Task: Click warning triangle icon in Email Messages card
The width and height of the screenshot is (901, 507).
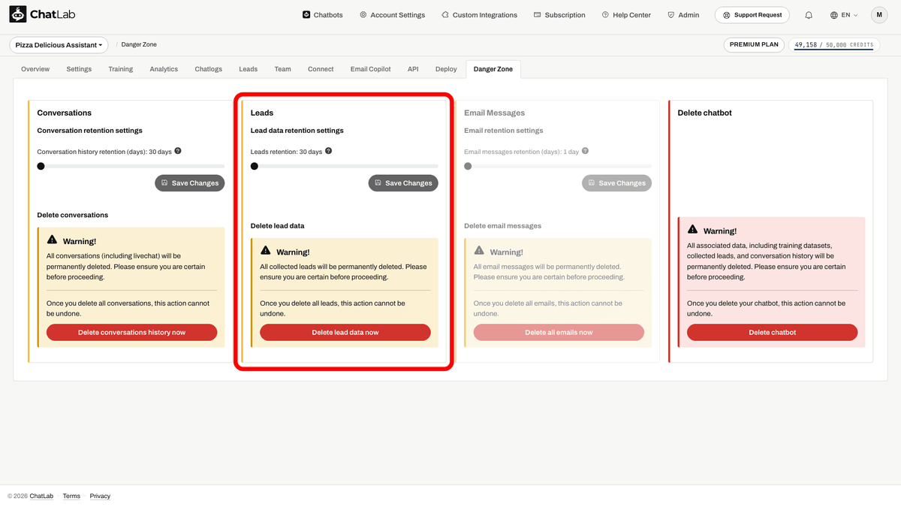Action: 479,250
